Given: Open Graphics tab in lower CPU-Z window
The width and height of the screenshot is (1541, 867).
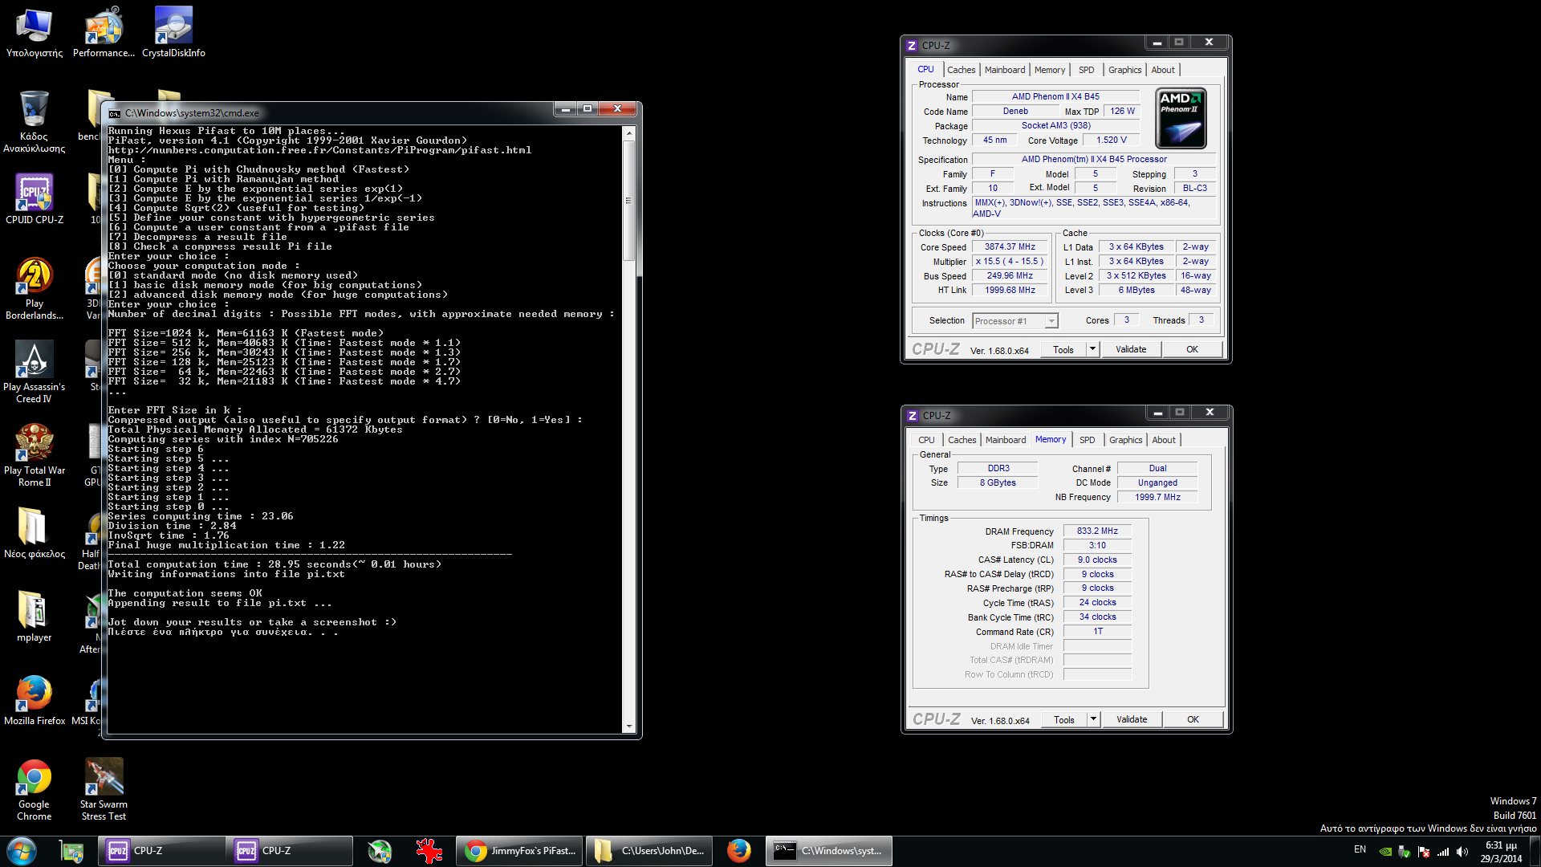Looking at the screenshot, I should pyautogui.click(x=1125, y=440).
